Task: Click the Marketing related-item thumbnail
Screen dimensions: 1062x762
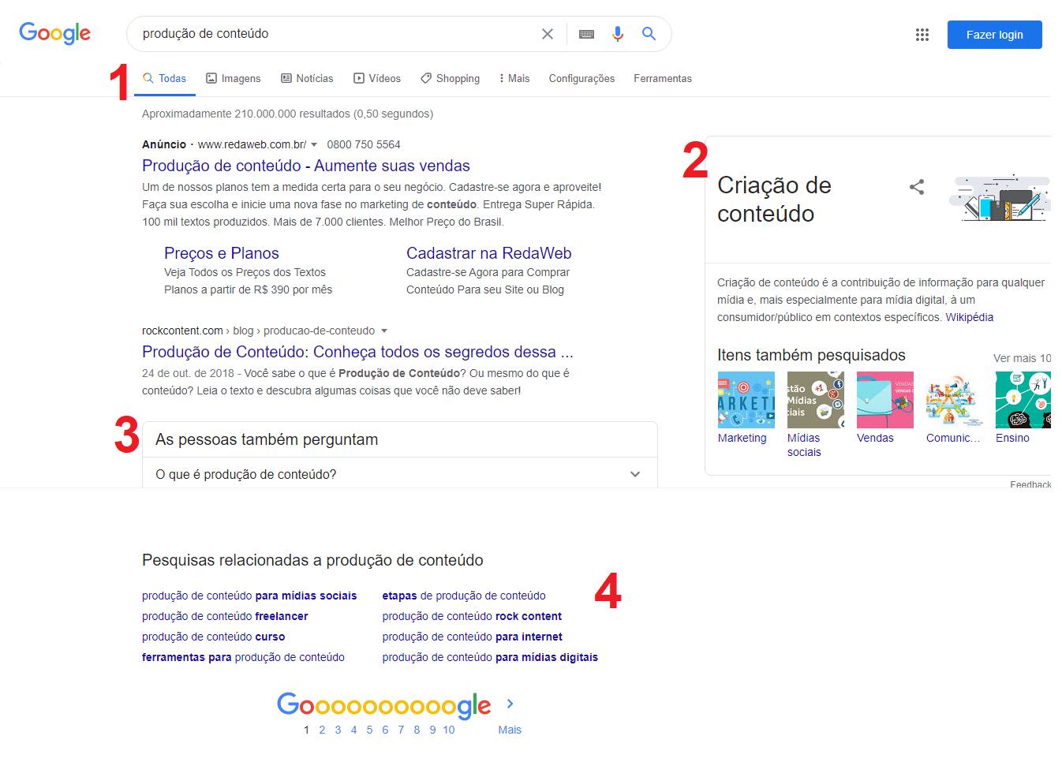Action: click(746, 400)
